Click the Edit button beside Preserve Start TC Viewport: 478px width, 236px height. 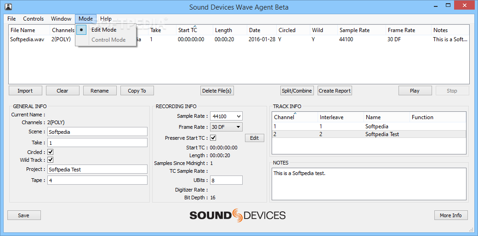pos(255,138)
